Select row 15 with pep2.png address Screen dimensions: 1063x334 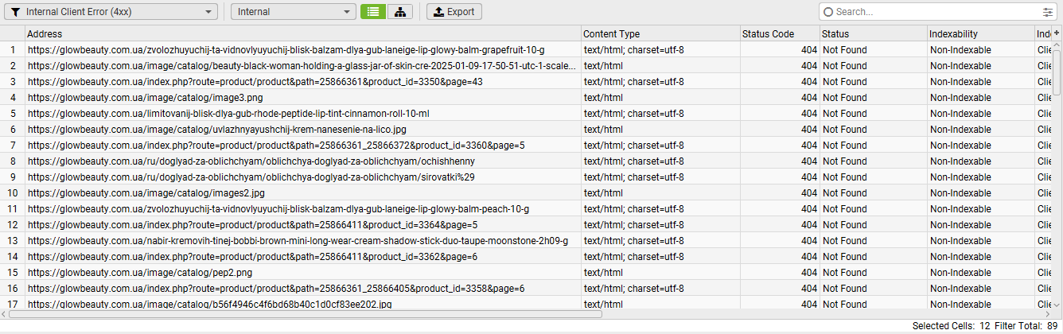pos(140,273)
